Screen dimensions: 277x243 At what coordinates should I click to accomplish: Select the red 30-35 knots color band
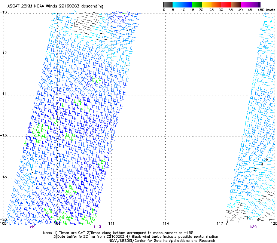[x=226, y=4]
